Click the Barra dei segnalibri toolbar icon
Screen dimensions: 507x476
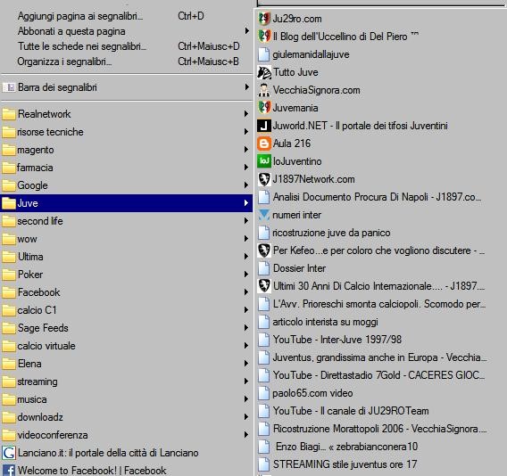click(8, 87)
